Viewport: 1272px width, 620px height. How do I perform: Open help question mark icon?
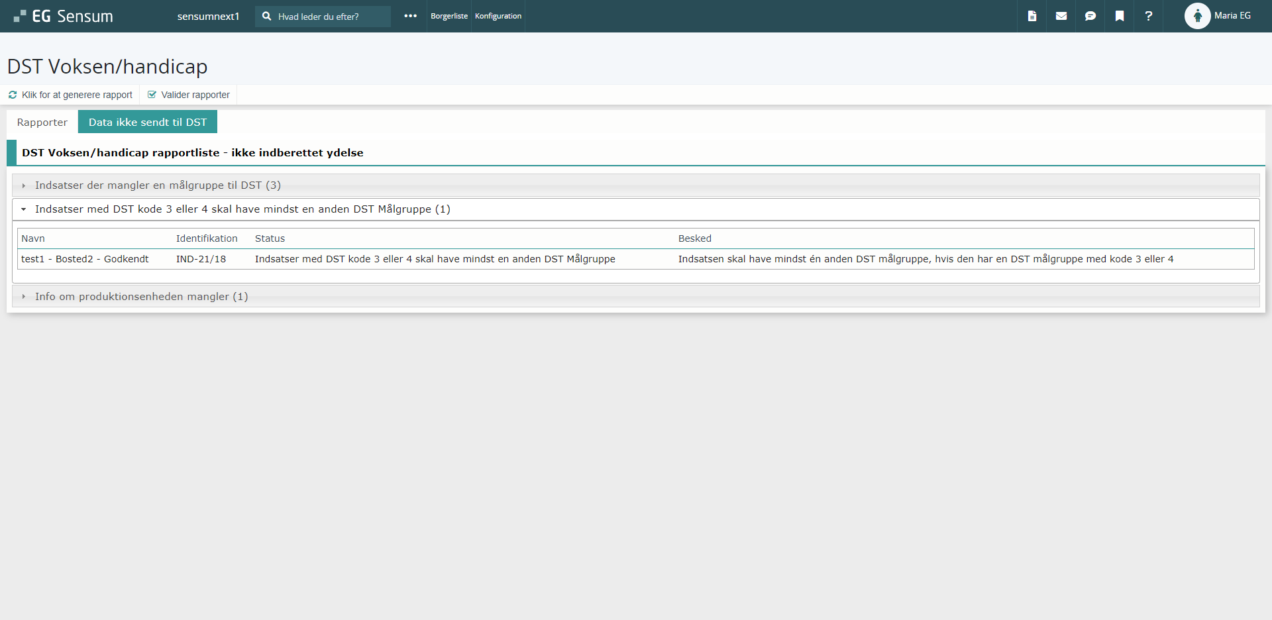(1148, 16)
